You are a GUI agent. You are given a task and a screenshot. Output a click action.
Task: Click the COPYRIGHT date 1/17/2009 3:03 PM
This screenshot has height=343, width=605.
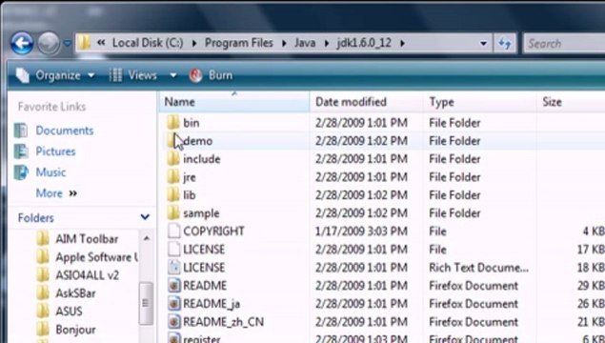(x=361, y=232)
